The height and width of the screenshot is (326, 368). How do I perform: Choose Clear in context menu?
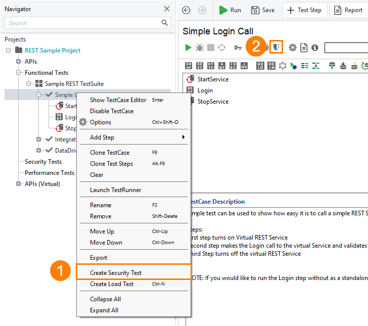(x=134, y=174)
